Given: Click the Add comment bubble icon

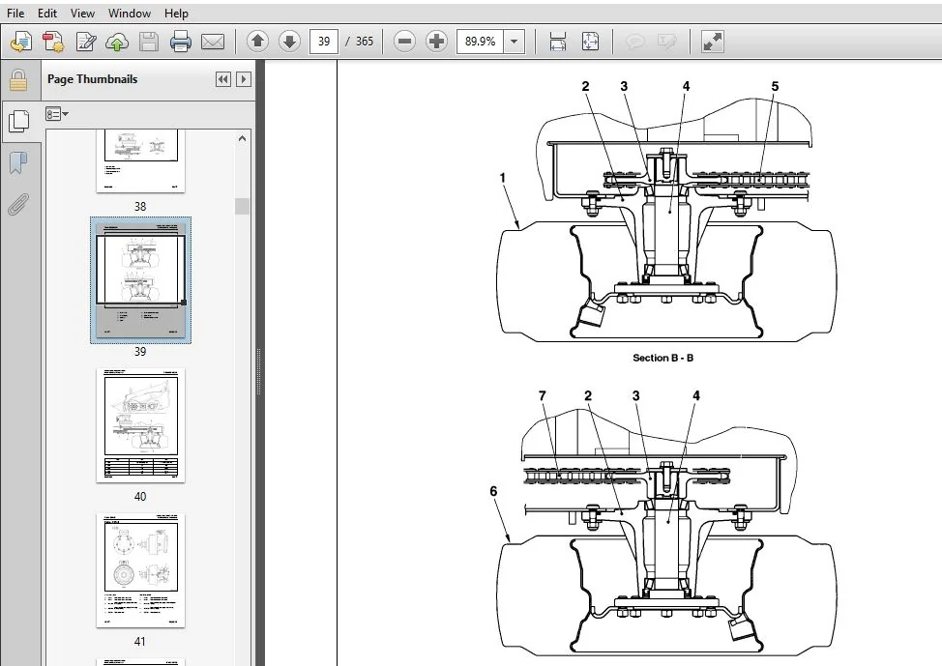Looking at the screenshot, I should coord(635,42).
